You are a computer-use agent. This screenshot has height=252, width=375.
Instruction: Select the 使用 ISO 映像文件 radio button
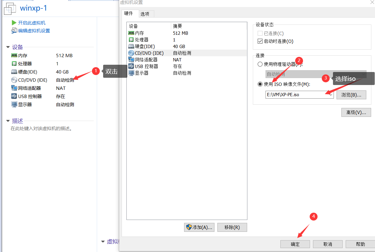(260, 84)
